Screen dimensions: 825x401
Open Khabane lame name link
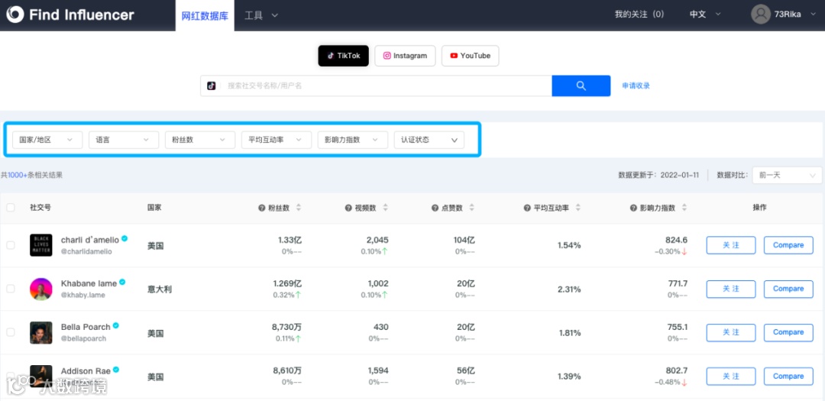click(89, 283)
